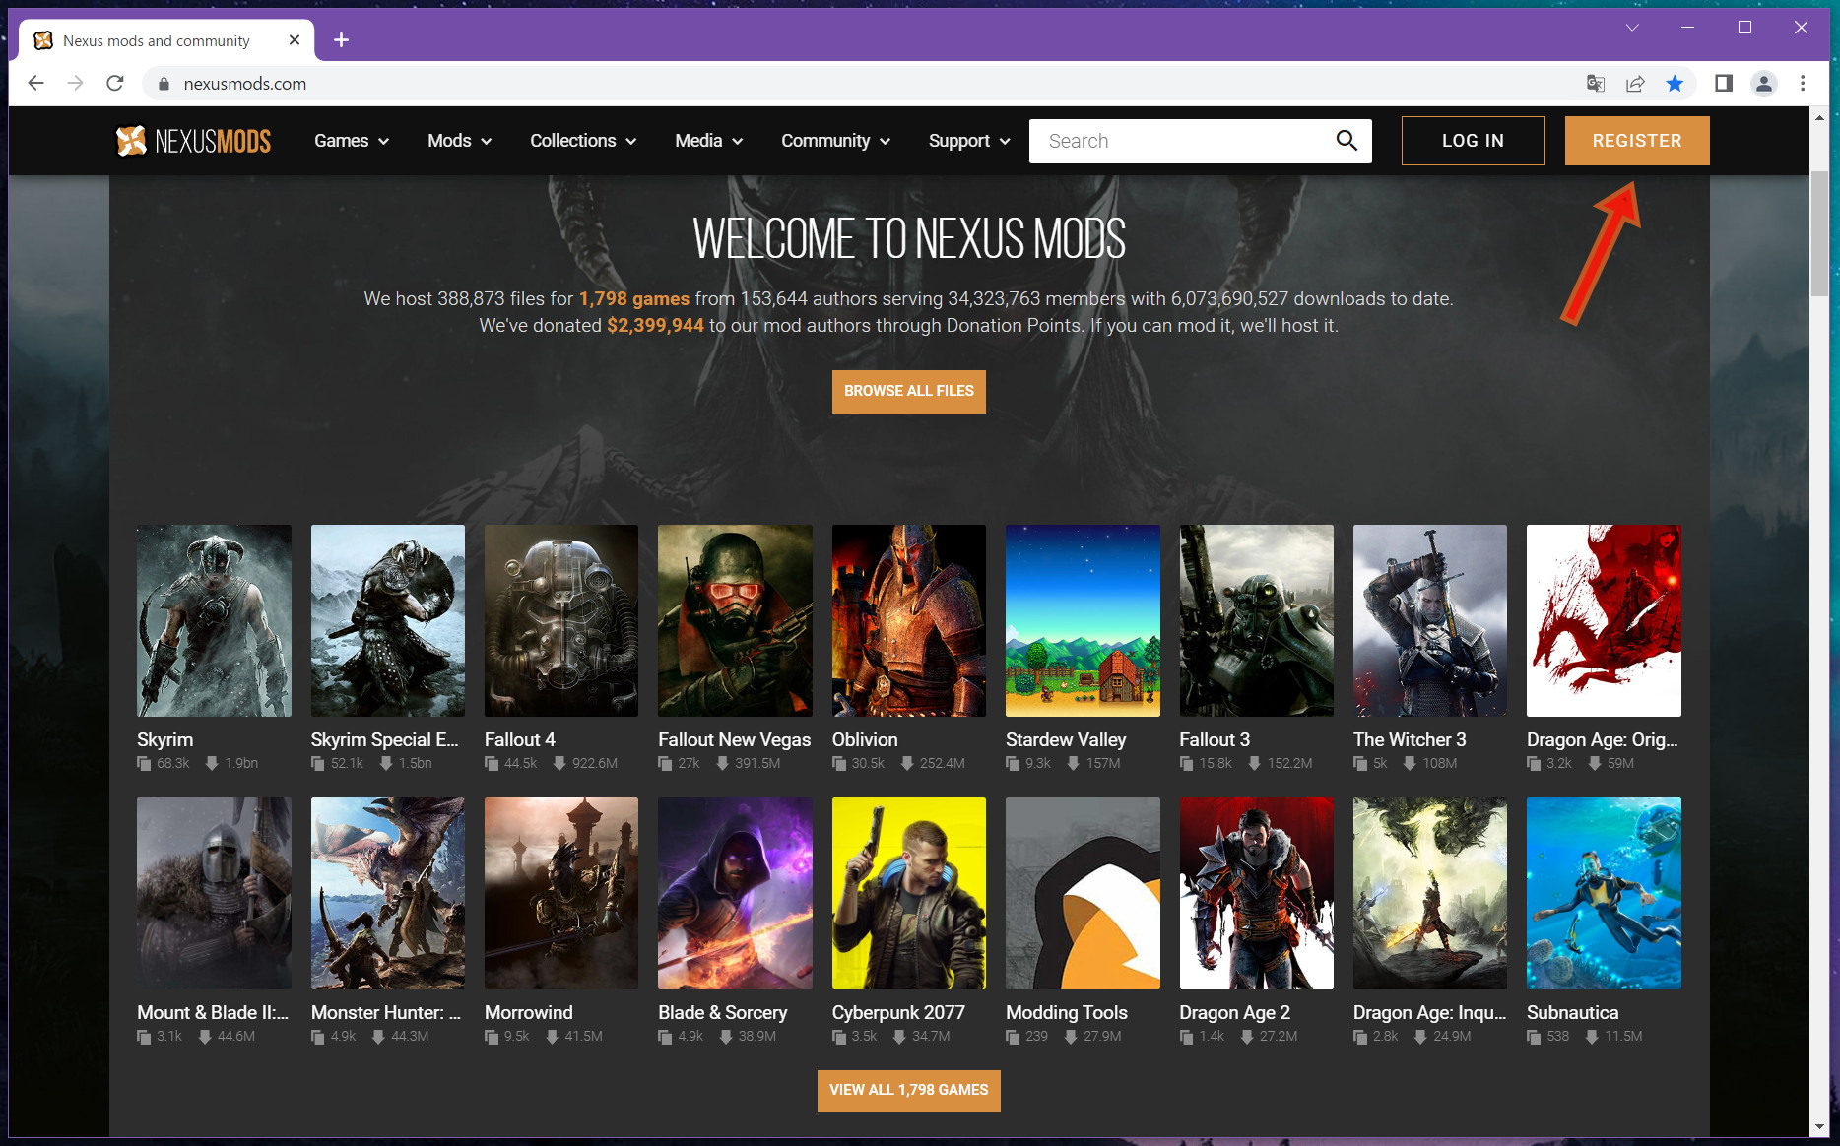
Task: Click Subnautica mod count icon
Action: (x=1534, y=1037)
